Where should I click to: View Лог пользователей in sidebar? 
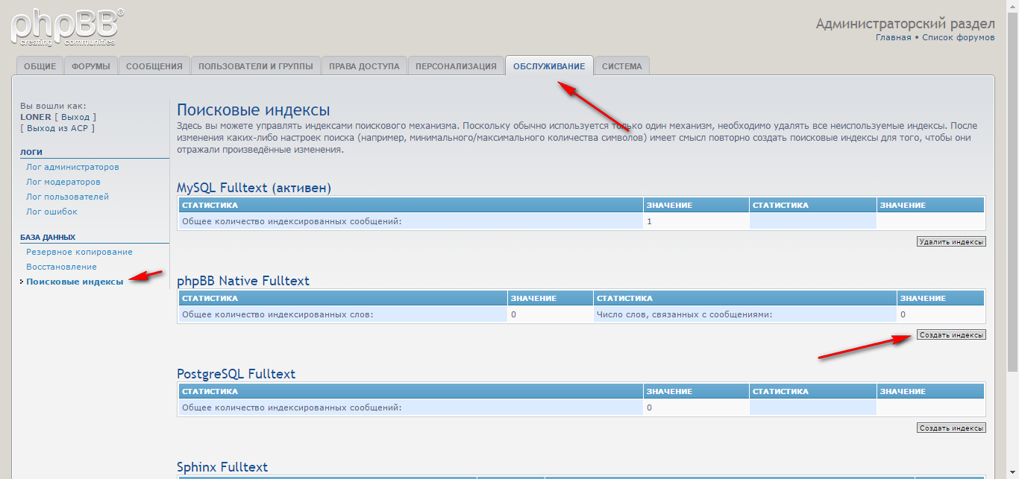coord(68,197)
